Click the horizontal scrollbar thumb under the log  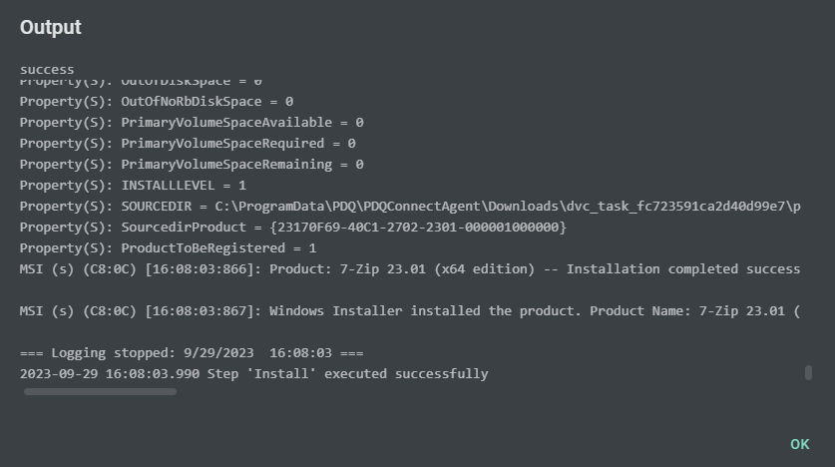[x=100, y=392]
